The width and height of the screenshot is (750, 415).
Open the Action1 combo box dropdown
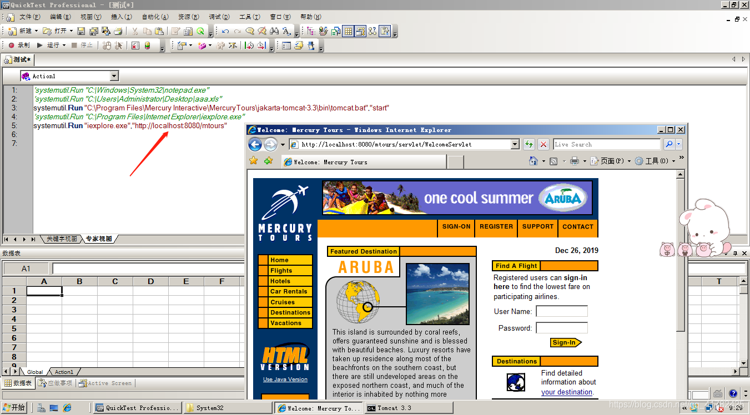[114, 76]
